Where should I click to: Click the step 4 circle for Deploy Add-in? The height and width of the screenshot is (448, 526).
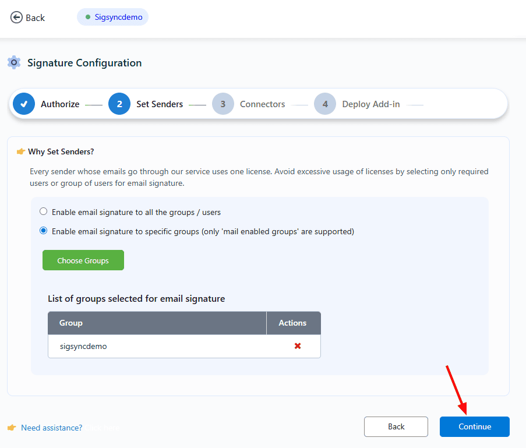coord(325,104)
